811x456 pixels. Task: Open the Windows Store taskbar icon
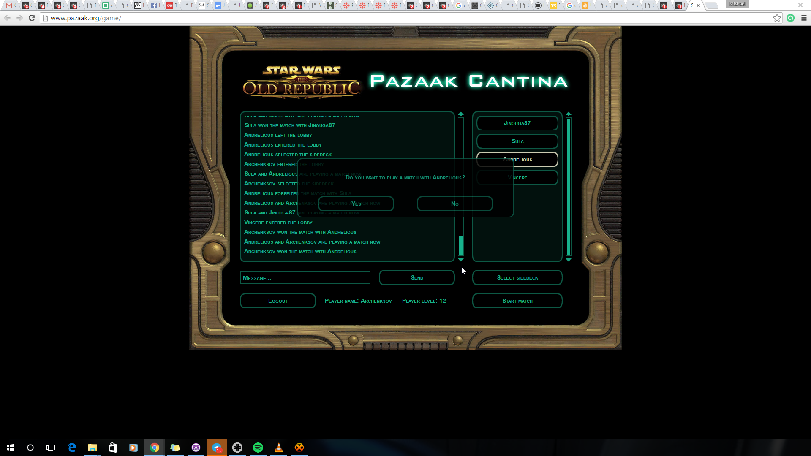coord(113,448)
